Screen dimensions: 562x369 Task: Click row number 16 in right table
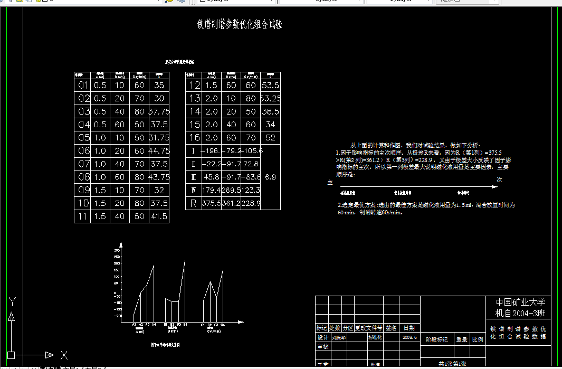click(195, 138)
